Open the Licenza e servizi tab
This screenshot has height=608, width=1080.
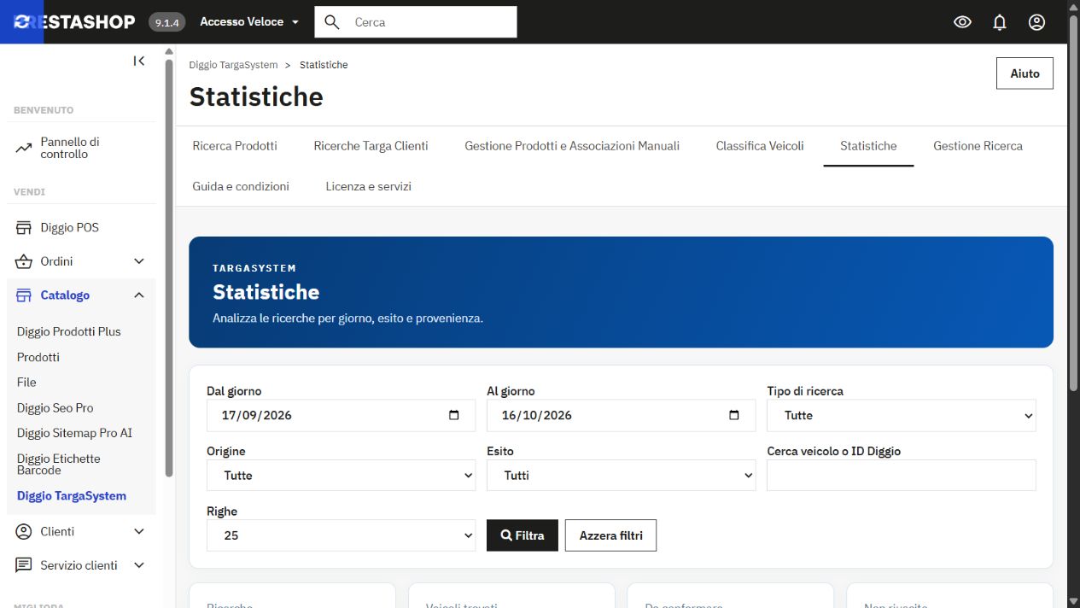tap(369, 186)
